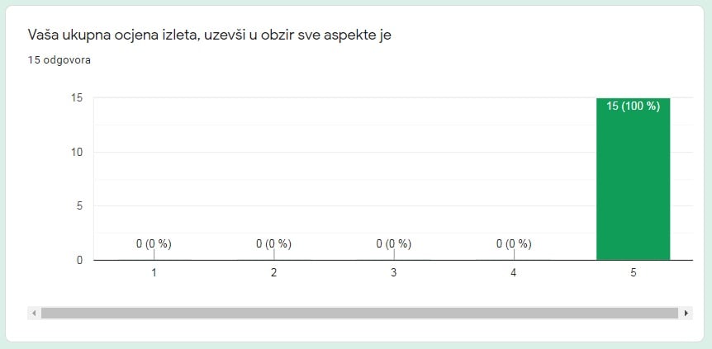Click the "15 (100 %)" data label
The width and height of the screenshot is (712, 349).
tap(633, 106)
